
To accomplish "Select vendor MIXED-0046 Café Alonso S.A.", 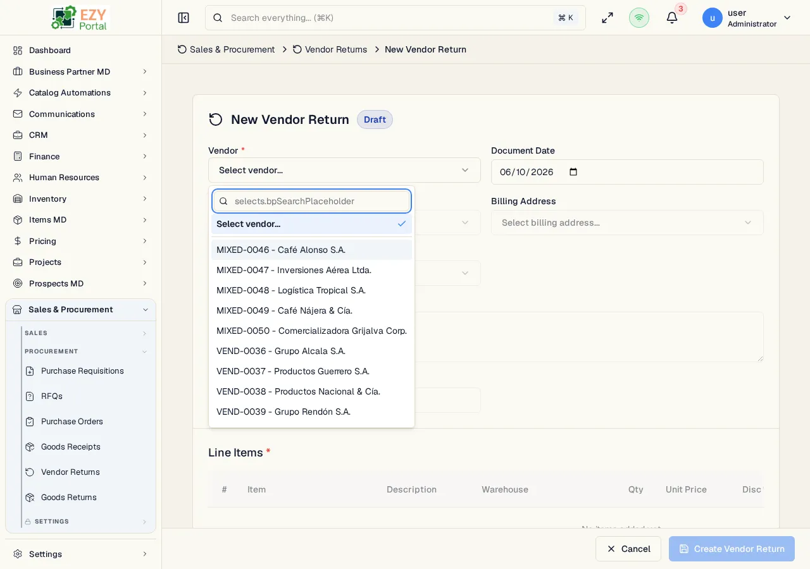I will pos(311,250).
